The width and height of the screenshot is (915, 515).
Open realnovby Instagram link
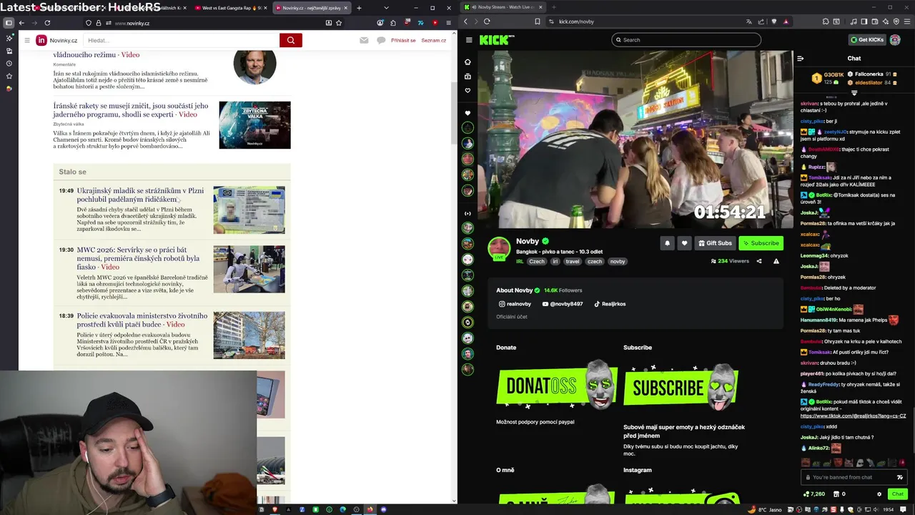[x=515, y=304]
